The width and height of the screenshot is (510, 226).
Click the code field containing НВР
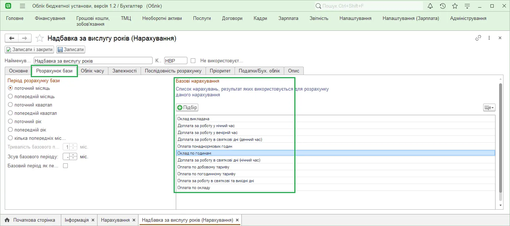176,61
